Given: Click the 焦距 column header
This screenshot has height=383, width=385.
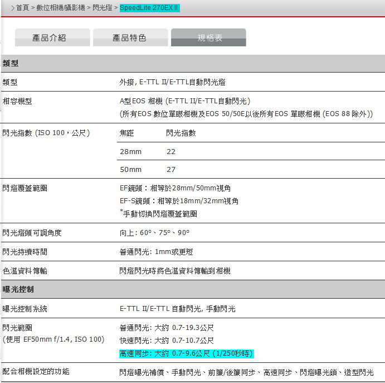Looking at the screenshot, I should [x=126, y=133].
